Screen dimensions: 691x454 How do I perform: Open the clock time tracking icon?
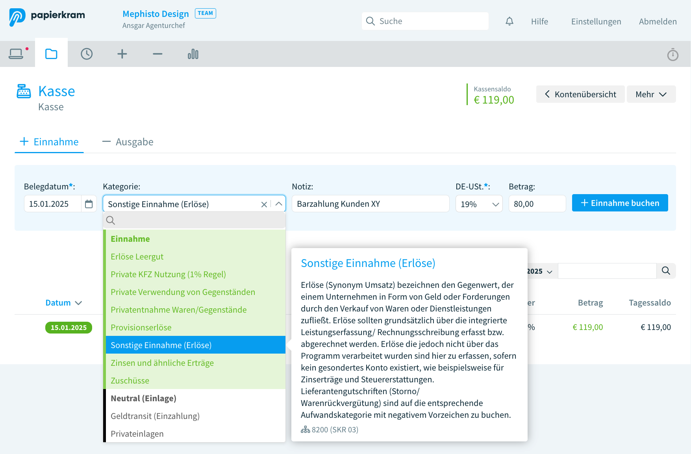coord(87,54)
